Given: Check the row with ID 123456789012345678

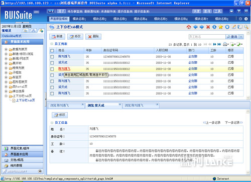Looking at the screenshot, I should coord(52,57).
